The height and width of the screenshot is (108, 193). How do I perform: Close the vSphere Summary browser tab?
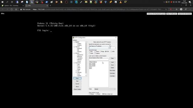click(23, 6)
